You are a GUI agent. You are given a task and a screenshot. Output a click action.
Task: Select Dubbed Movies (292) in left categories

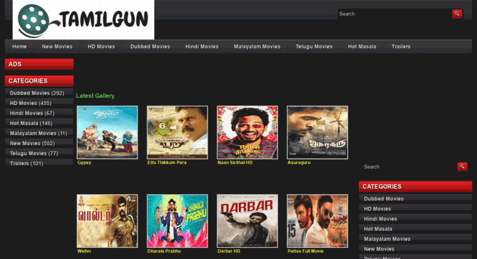click(x=39, y=93)
